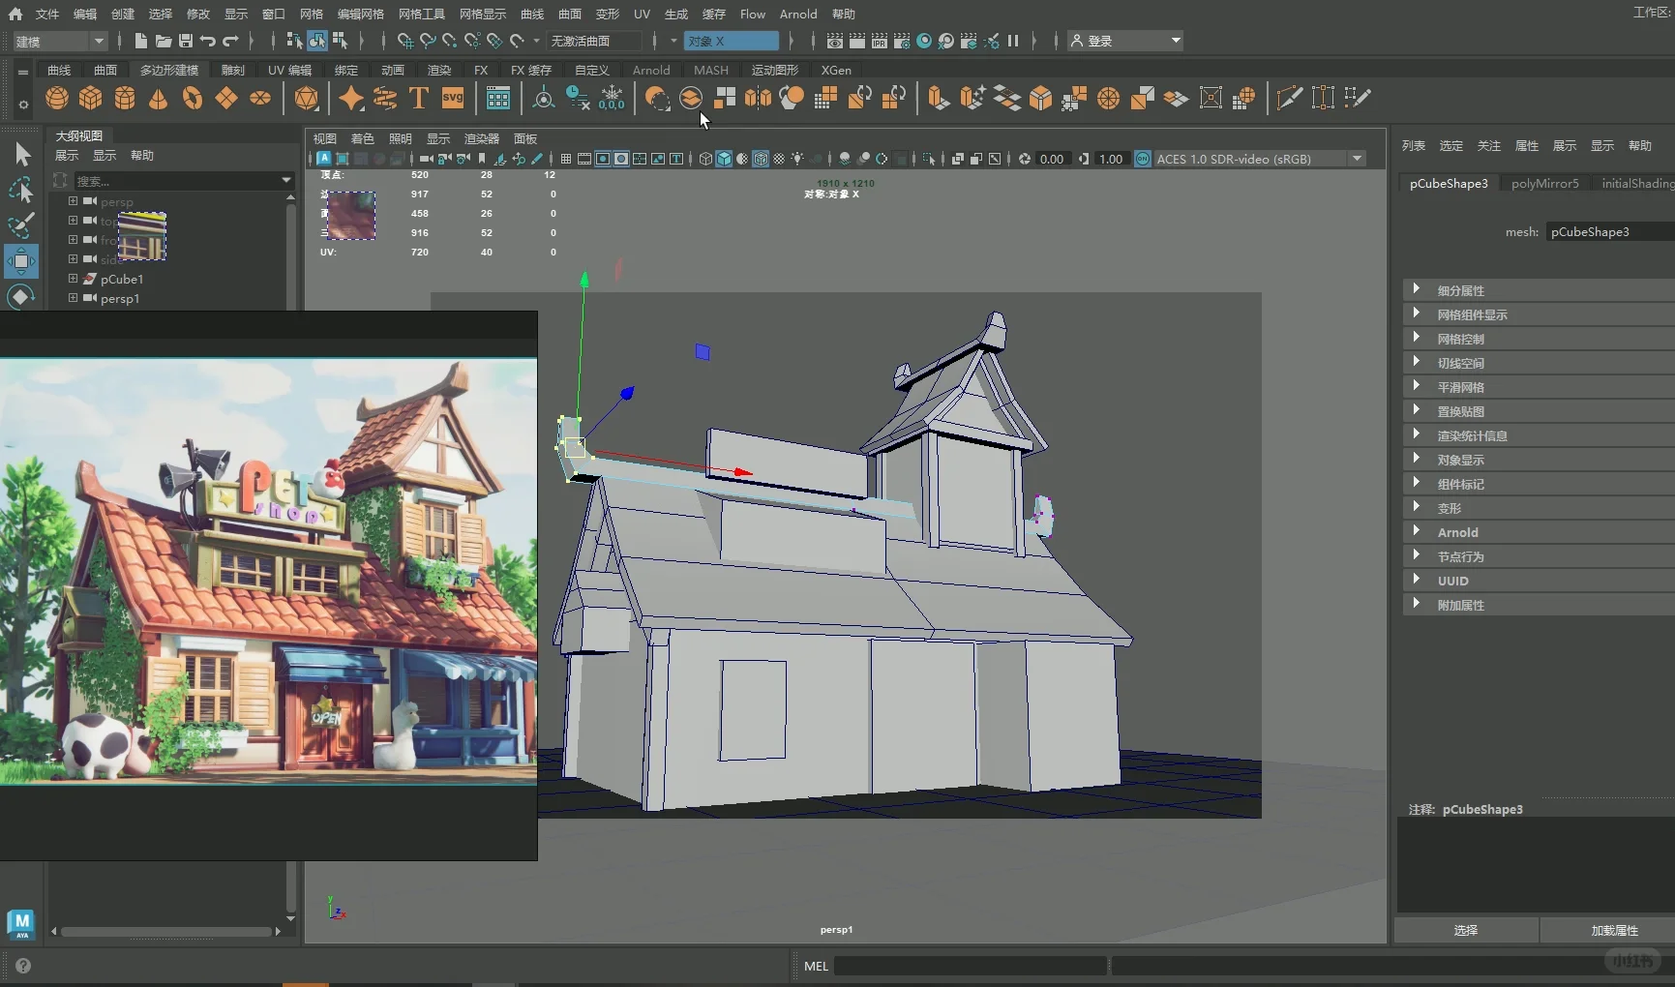Open the 编辑网格 menu

pyautogui.click(x=360, y=14)
